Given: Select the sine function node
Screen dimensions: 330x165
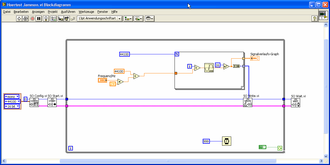Looking at the screenshot, I should click(209, 68).
